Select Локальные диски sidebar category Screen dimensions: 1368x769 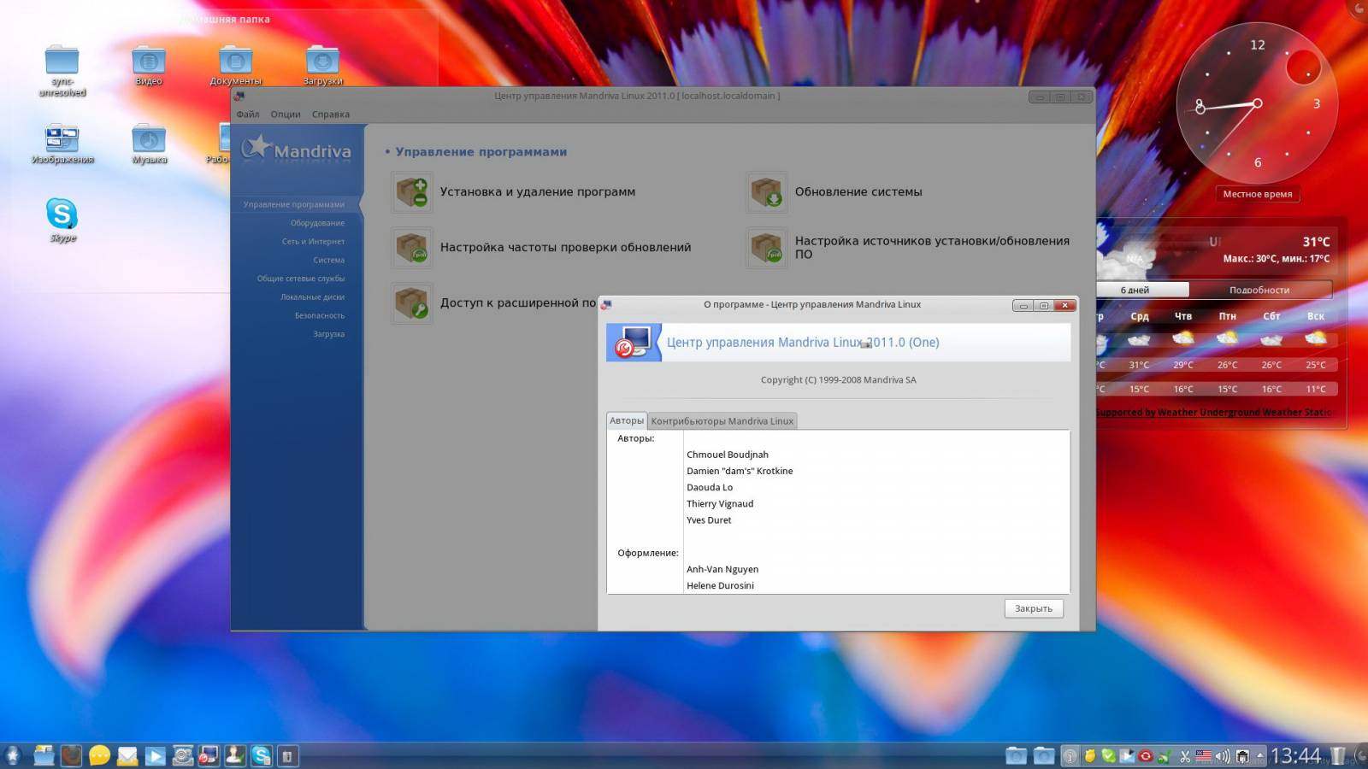(313, 297)
